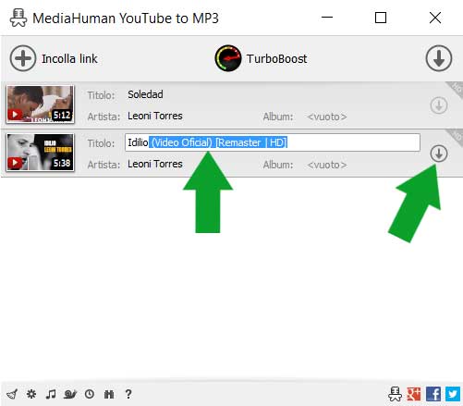Image resolution: width=463 pixels, height=406 pixels.
Task: Click the binoculars search icon
Action: point(109,394)
